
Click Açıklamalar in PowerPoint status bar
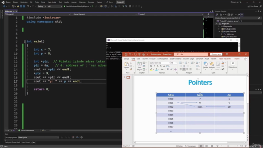pos(191,146)
